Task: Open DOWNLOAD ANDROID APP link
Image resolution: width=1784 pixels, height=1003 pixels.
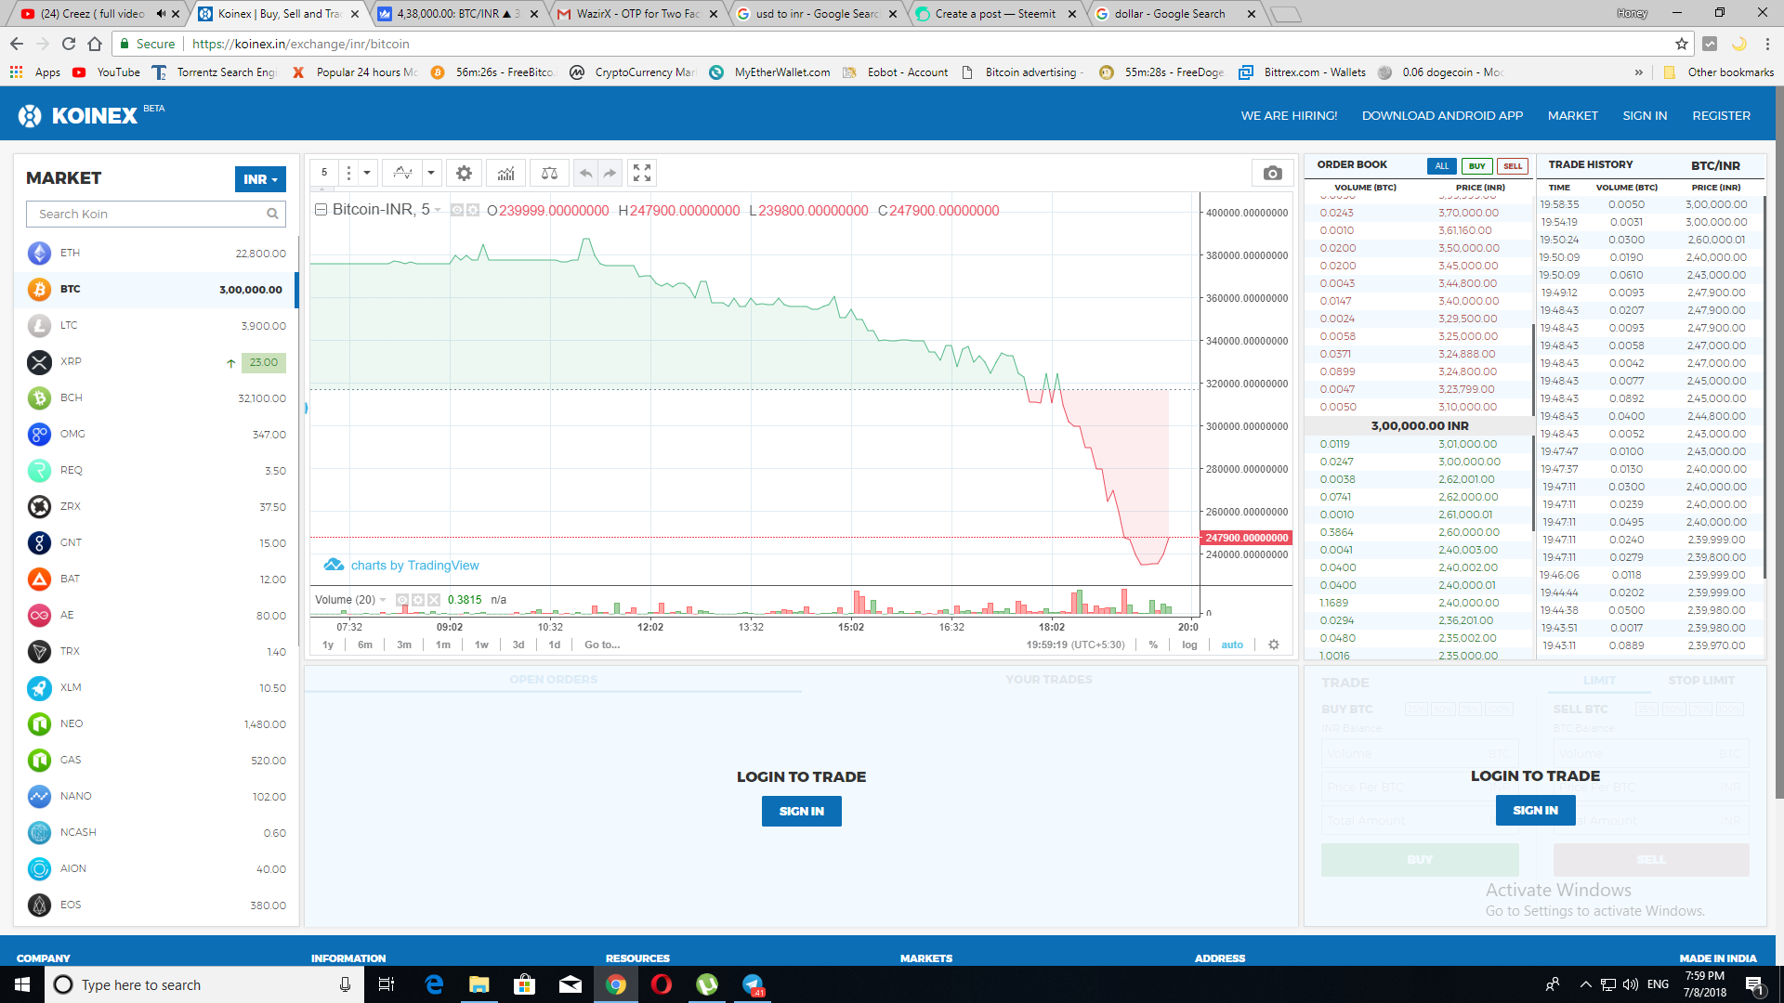Action: 1442,116
